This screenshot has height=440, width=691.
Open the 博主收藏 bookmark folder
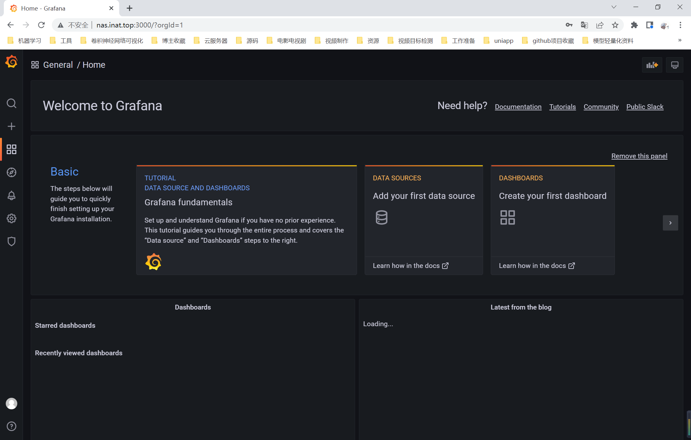point(169,41)
